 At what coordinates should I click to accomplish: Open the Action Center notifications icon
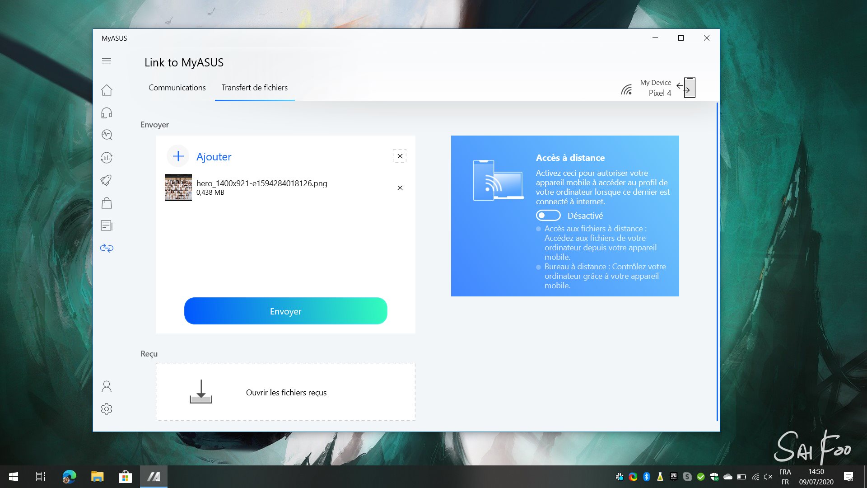coord(848,477)
